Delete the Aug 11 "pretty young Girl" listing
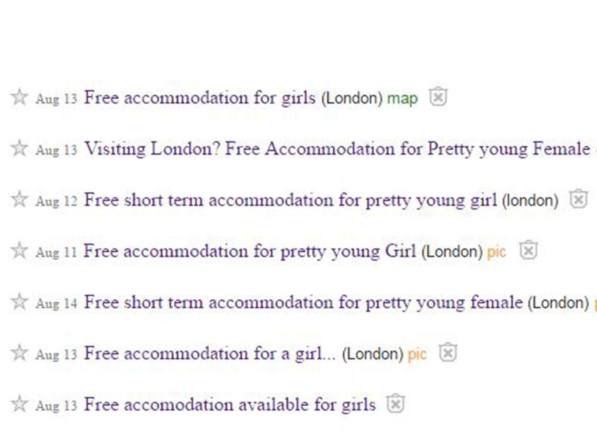597x447 pixels. (528, 250)
